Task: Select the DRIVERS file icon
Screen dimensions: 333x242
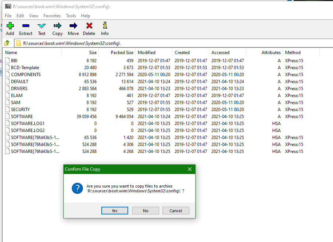Action: coord(7,88)
